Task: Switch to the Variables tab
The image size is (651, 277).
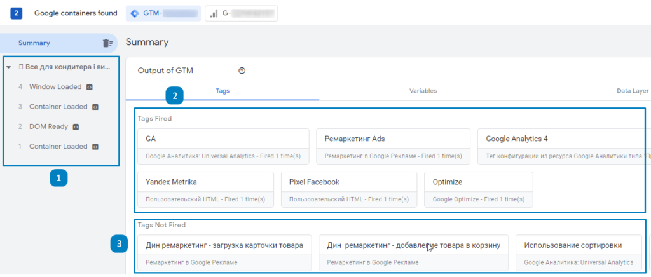Action: pyautogui.click(x=423, y=91)
